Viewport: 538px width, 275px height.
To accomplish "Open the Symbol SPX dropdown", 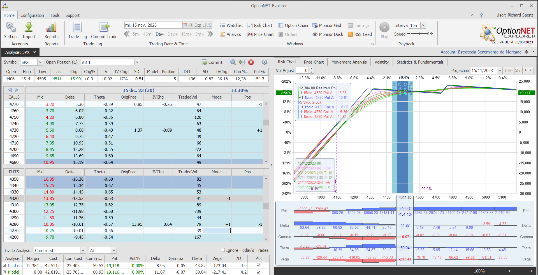I will tap(40, 62).
